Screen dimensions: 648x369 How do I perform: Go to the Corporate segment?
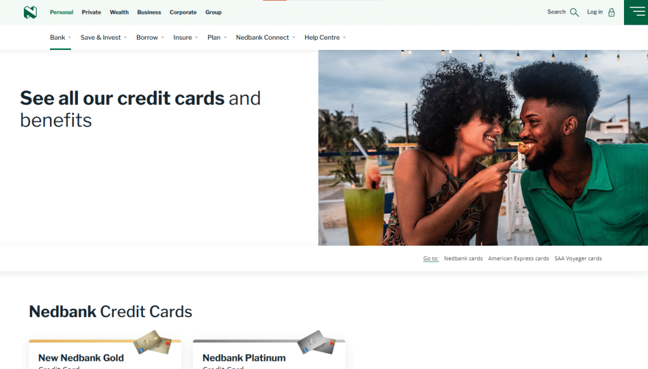pos(183,13)
